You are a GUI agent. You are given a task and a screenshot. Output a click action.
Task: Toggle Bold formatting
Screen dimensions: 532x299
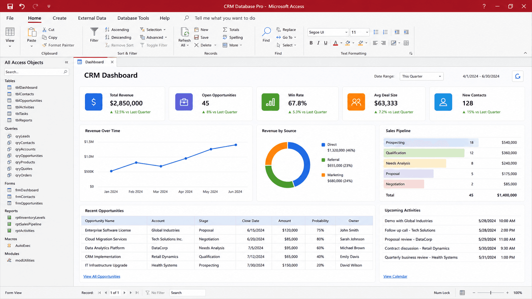[311, 43]
